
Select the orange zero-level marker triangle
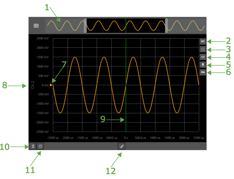point(51,85)
